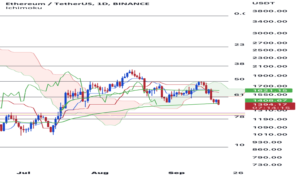Click the Fibonacci level label 23
The width and height of the screenshot is (298, 176).
(239, 44)
